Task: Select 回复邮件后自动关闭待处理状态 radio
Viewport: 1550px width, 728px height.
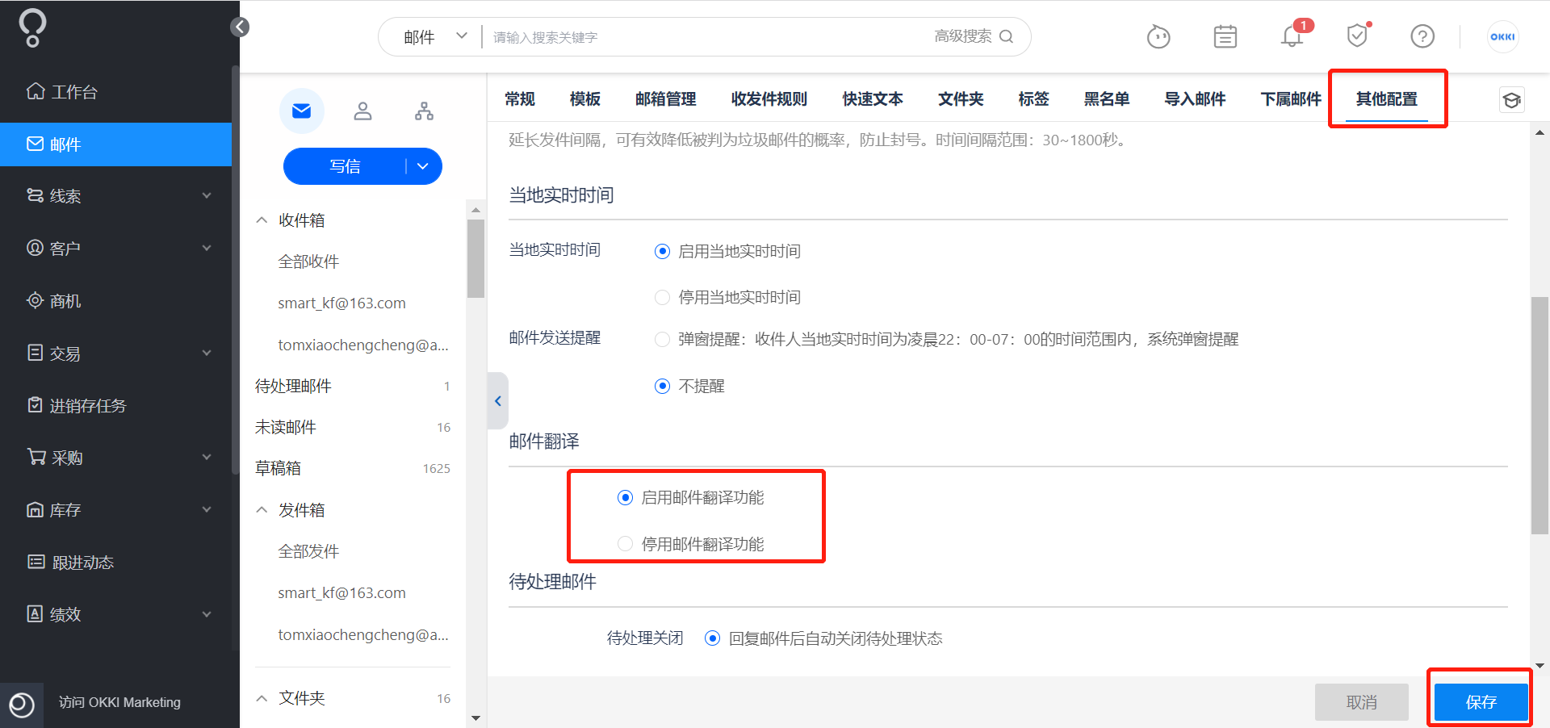Action: click(x=712, y=638)
